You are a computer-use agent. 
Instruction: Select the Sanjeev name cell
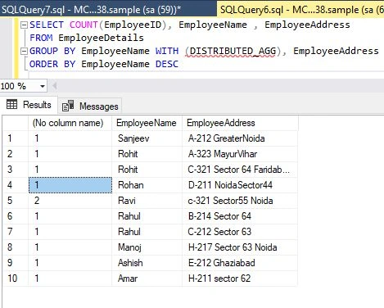[147, 138]
